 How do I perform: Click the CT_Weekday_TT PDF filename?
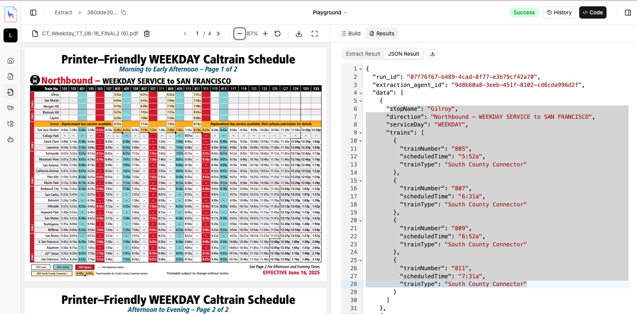90,34
